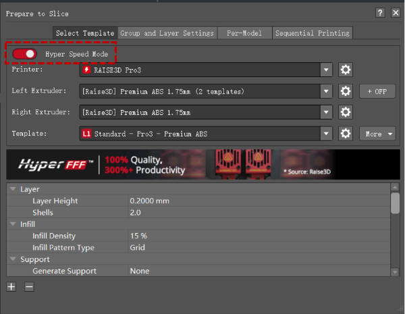Screen dimensions: 405x314
Task: Click Right Extruder settings gear icon
Action: point(346,112)
